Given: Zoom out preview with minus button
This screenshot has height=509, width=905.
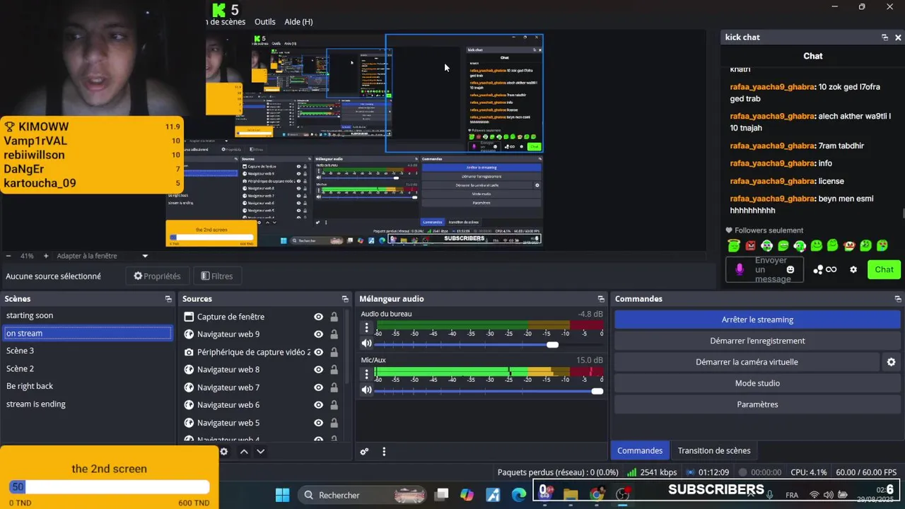Looking at the screenshot, I should point(8,256).
